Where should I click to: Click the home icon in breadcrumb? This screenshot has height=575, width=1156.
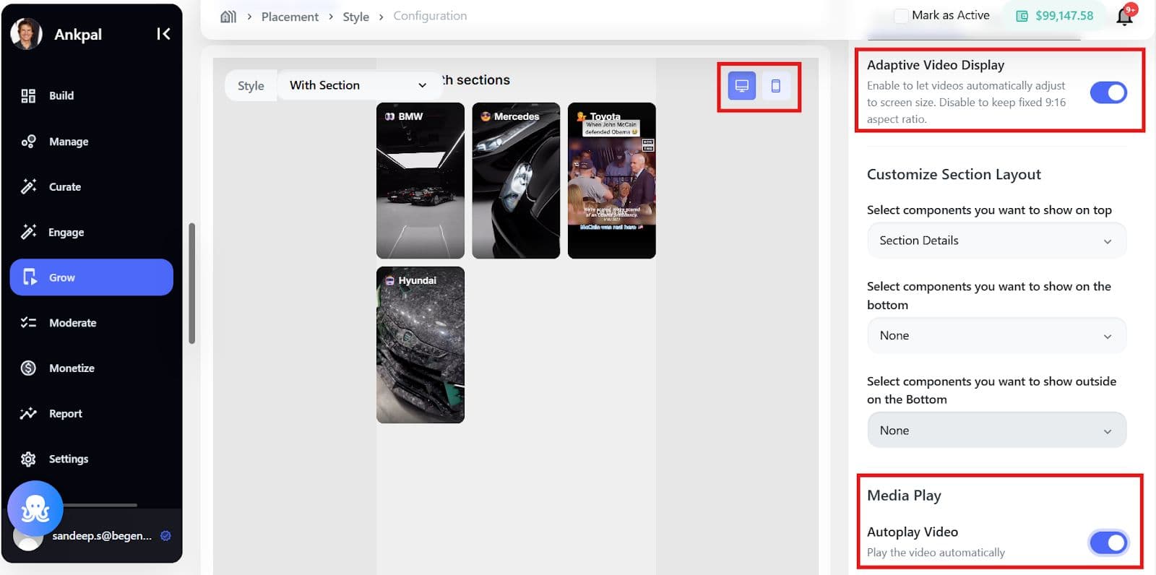click(228, 17)
